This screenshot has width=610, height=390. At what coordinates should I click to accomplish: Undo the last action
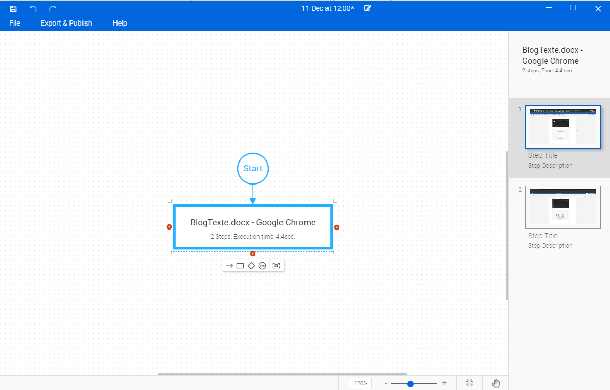[33, 9]
